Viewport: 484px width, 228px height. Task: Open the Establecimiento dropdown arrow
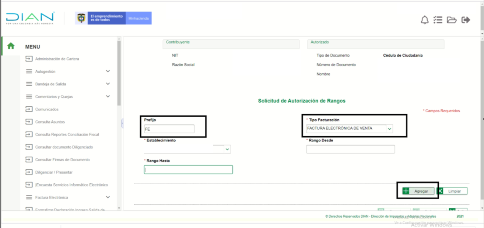point(227,149)
